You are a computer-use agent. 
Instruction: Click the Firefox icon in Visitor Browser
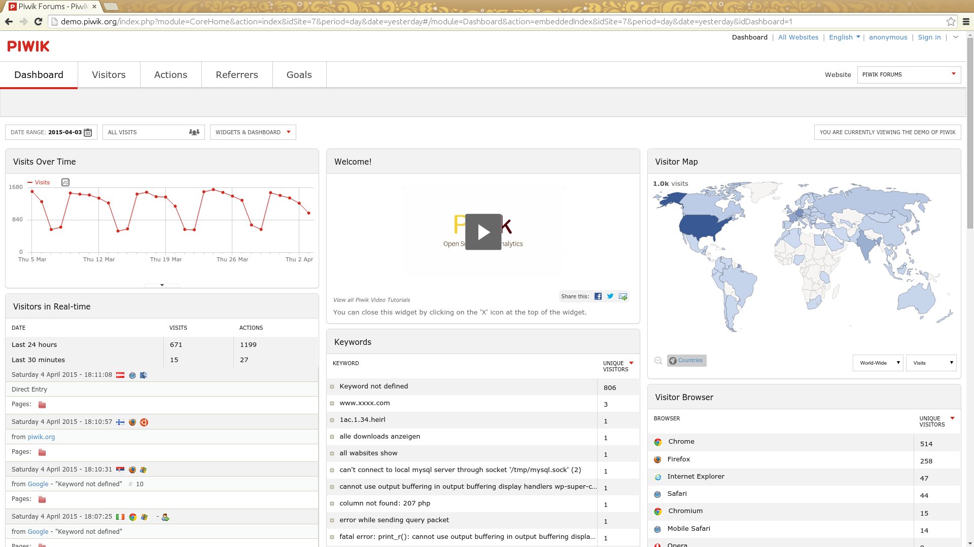(657, 460)
